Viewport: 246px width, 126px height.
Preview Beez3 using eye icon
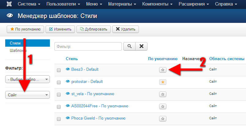click(x=68, y=70)
